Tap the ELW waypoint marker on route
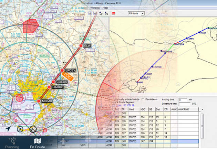 click(81, 46)
